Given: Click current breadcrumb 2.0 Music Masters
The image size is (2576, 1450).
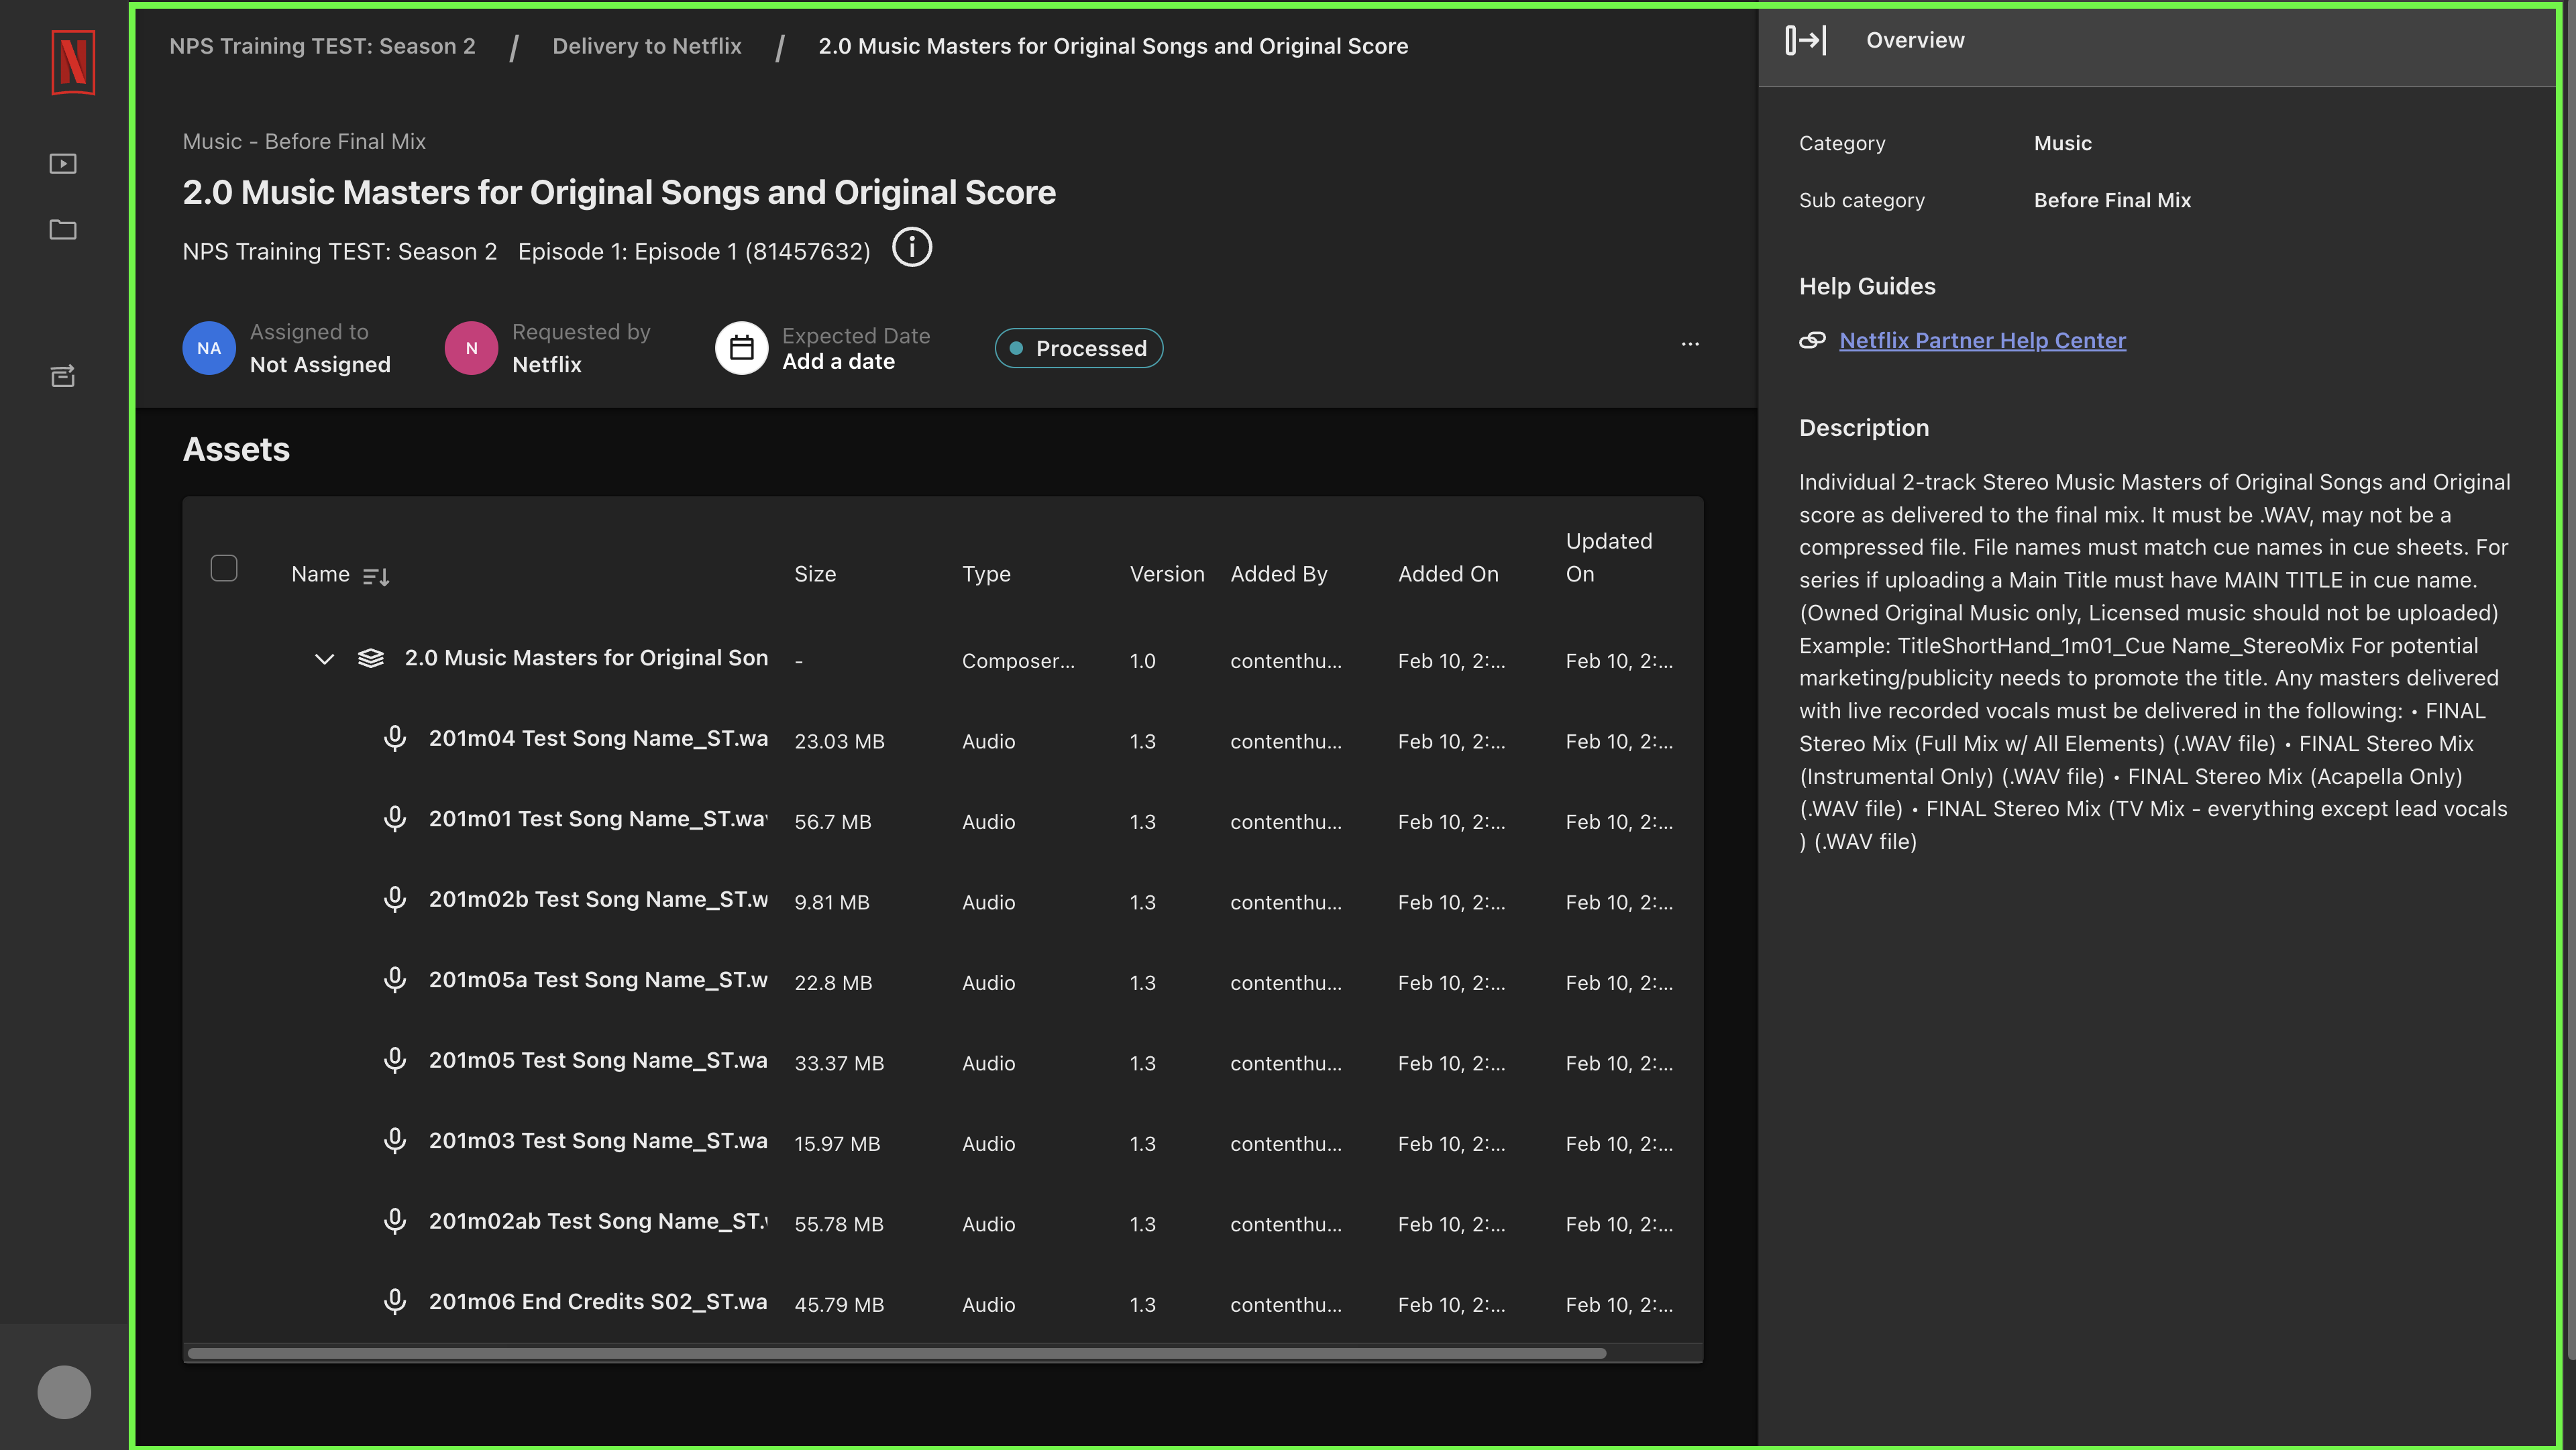Looking at the screenshot, I should click(1113, 46).
